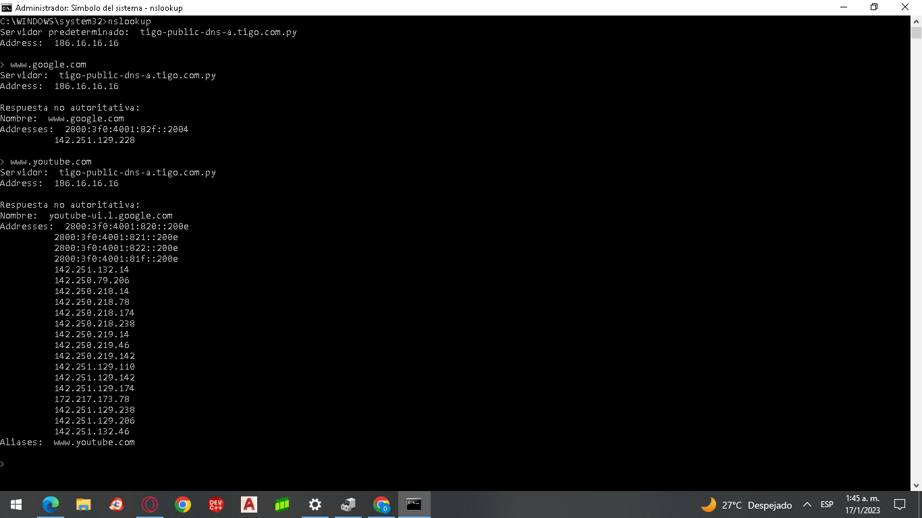922x518 pixels.
Task: Maximize or restore the Command Prompt window
Action: point(874,7)
